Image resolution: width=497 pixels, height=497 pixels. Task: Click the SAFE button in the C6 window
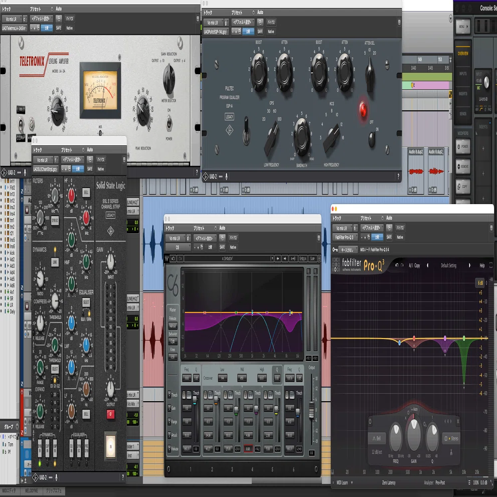click(222, 247)
